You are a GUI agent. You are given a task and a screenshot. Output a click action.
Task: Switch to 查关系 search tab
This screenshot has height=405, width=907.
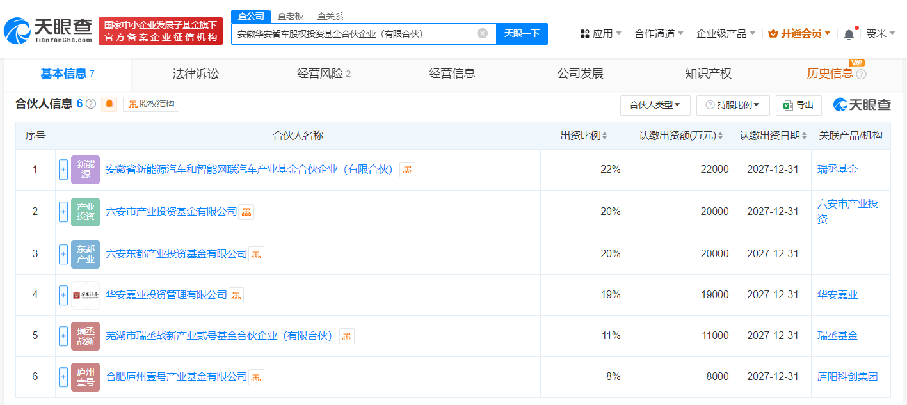pyautogui.click(x=330, y=16)
